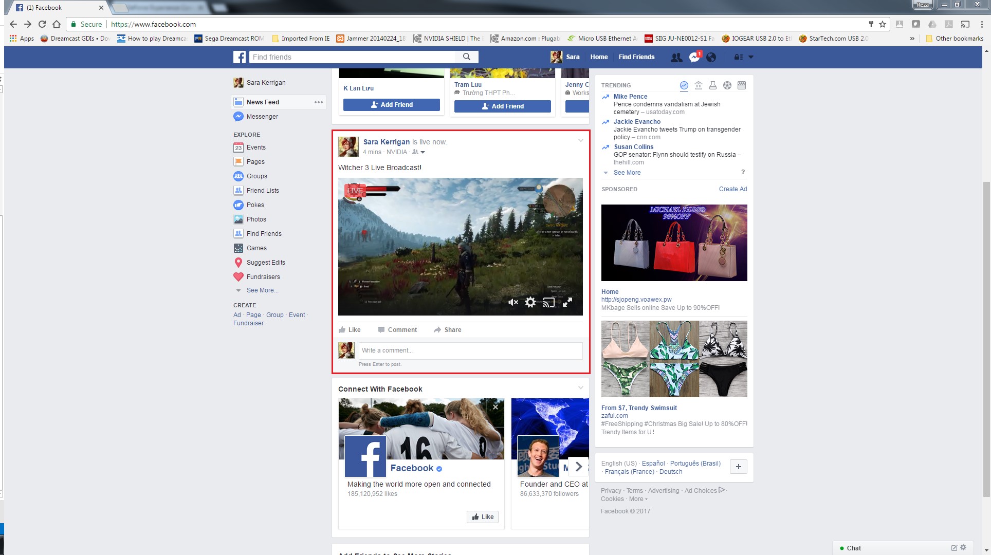This screenshot has height=555, width=991.
Task: Click the swimsuit advertisement thumbnail
Action: [674, 359]
